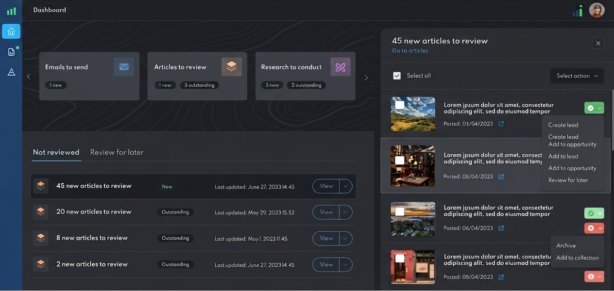
Task: Open red dropdown on the 09/04/2023 article
Action: (594, 276)
